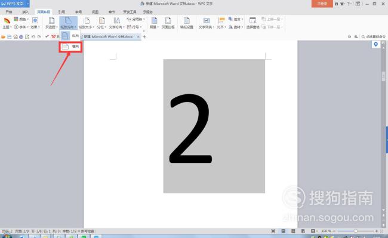Switch to the 引用 tab
This screenshot has width=388, height=238.
[61, 12]
